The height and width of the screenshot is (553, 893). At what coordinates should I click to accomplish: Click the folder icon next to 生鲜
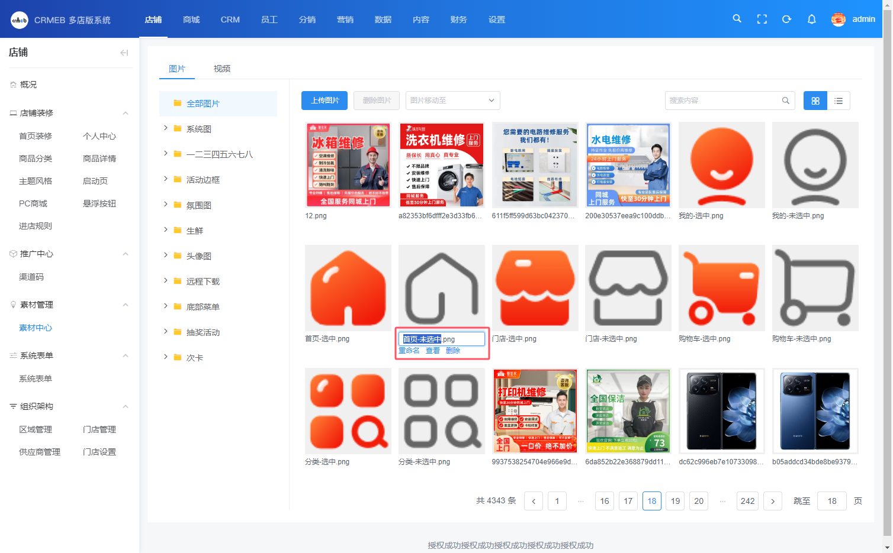177,230
